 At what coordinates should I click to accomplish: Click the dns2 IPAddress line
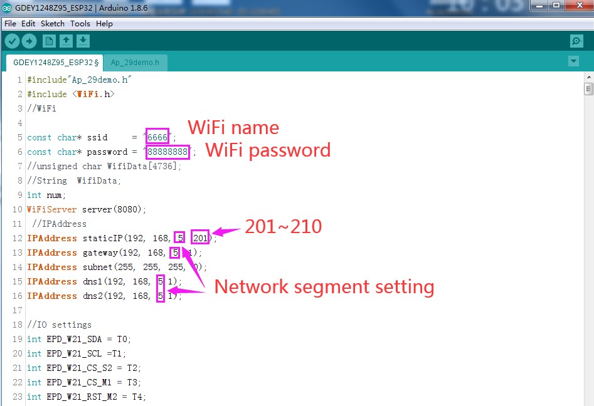click(x=105, y=296)
